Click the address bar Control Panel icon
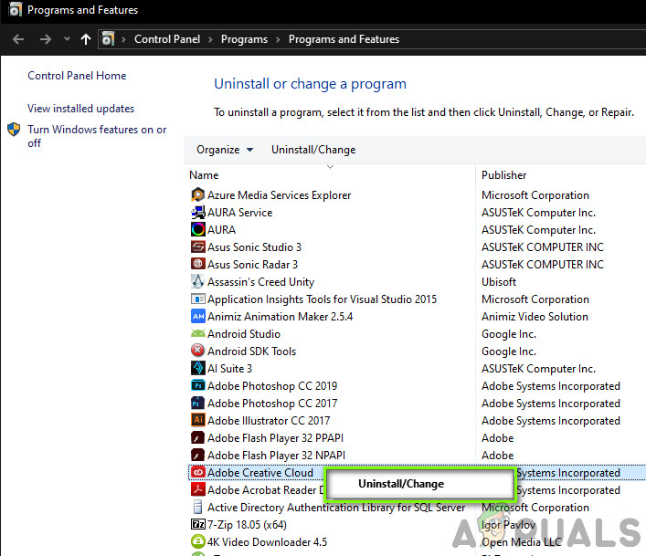 [108, 39]
